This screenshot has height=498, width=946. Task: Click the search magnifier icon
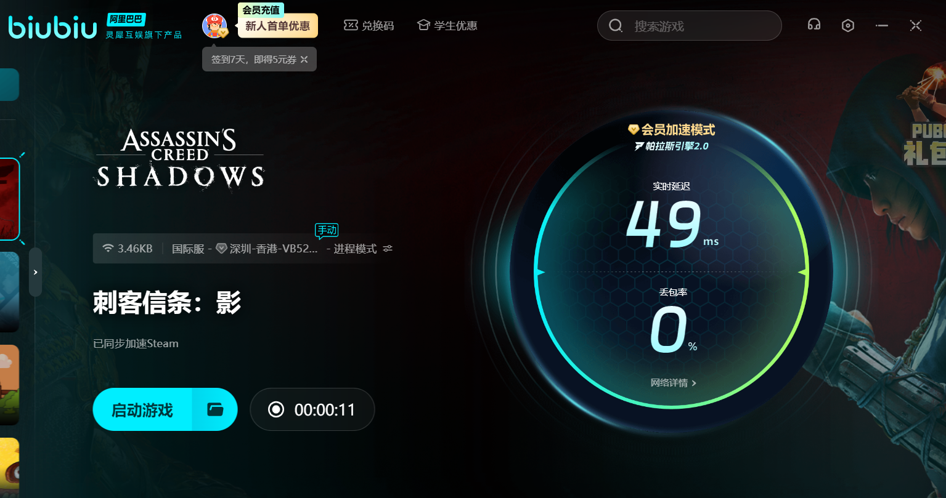point(616,26)
